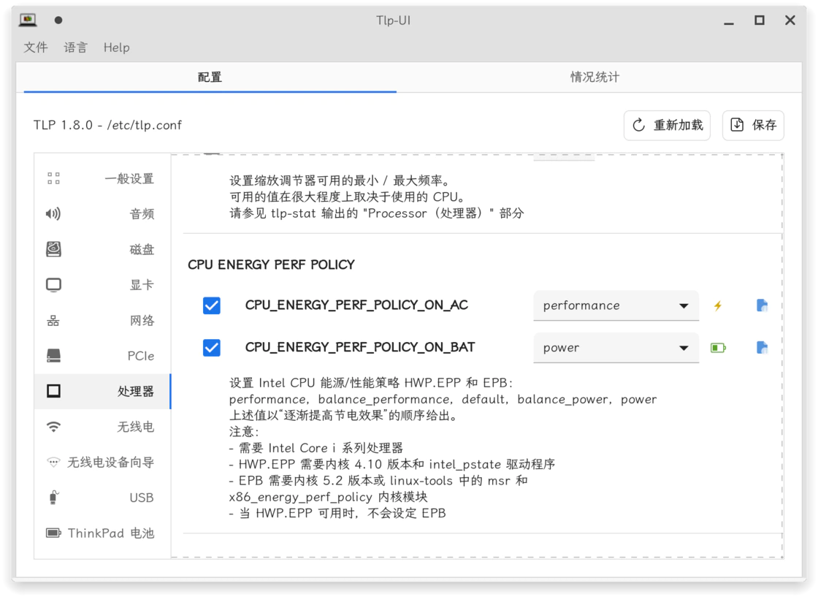Click the CPU_ENERGY_PERF_POLICY_ON_AC label text

[356, 305]
